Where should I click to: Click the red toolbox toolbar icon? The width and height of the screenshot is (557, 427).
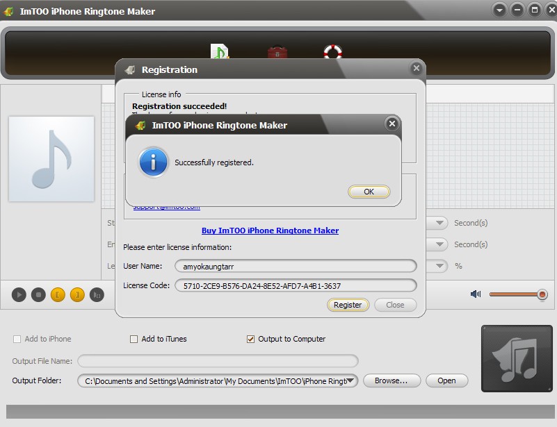[277, 52]
